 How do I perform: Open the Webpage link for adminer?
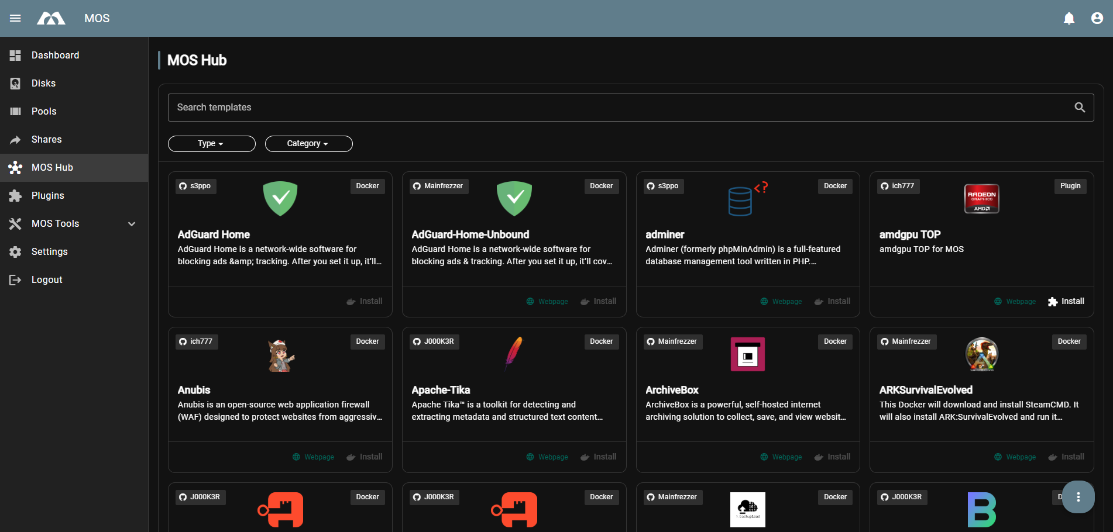tap(781, 302)
